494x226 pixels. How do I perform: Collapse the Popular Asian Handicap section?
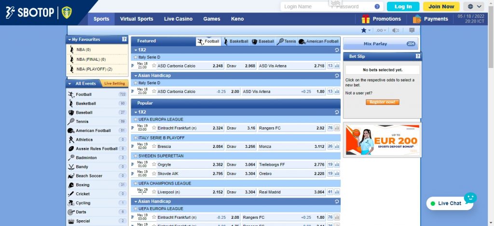click(x=136, y=201)
